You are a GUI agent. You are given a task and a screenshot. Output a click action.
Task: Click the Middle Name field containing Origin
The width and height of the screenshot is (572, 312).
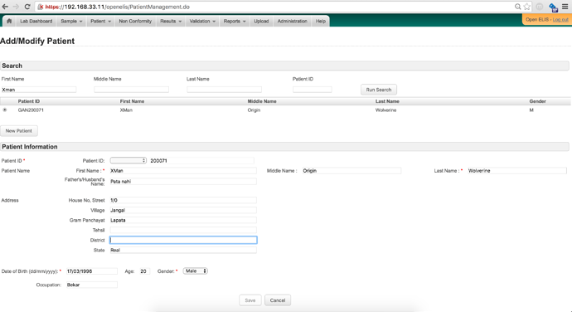(351, 171)
